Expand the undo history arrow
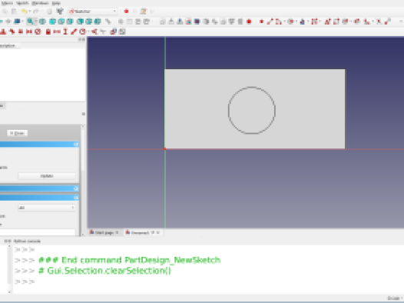 tap(30, 12)
